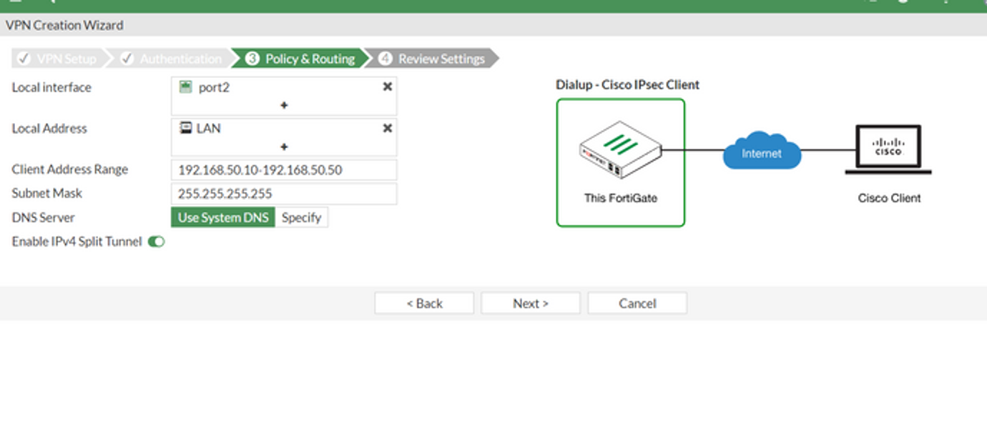This screenshot has height=421, width=987.
Task: Click the port2 interface icon
Action: (x=186, y=86)
